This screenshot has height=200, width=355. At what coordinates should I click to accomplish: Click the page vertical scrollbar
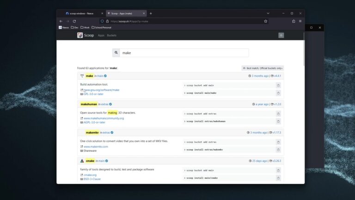(x=304, y=50)
